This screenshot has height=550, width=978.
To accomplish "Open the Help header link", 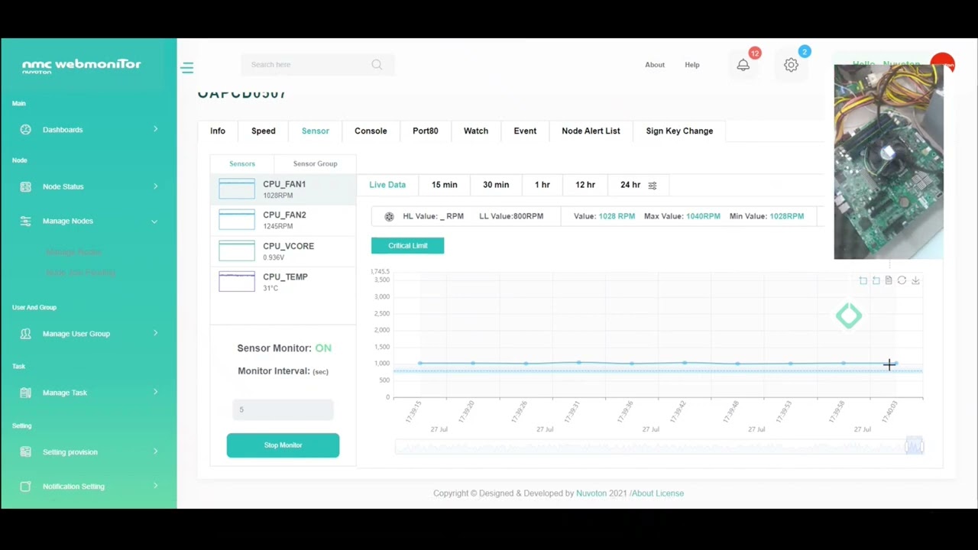I will point(692,65).
